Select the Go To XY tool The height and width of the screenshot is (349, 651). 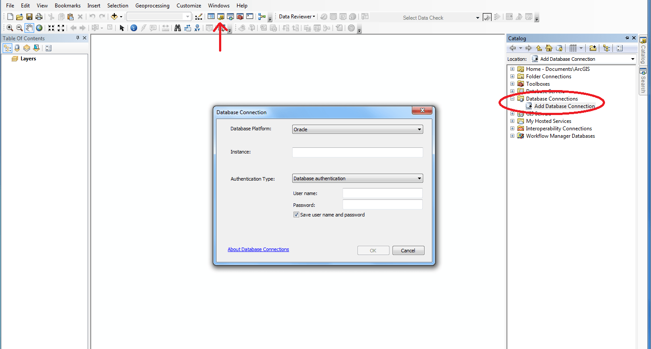pos(197,28)
